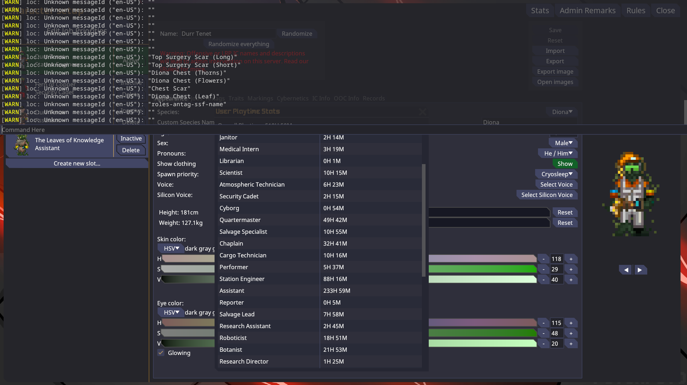This screenshot has height=385, width=687.
Task: Toggle the Glowing eyes checkbox
Action: coord(161,353)
